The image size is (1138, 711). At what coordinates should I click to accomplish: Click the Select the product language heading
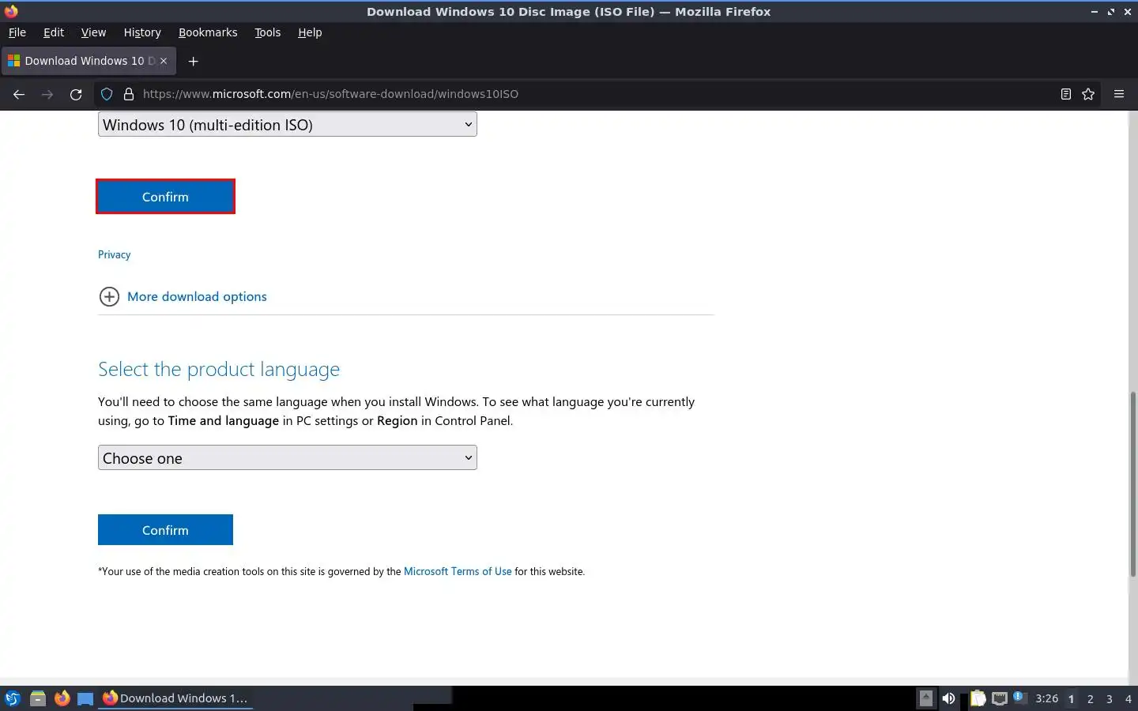point(219,369)
